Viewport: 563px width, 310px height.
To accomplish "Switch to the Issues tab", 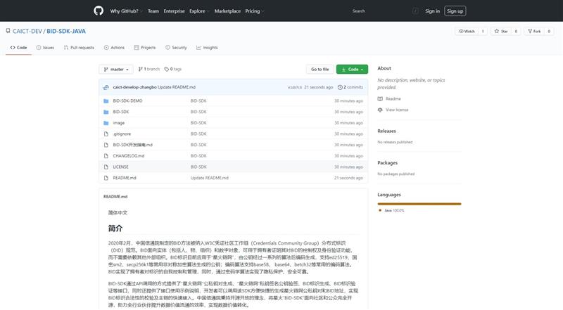I will [x=44, y=47].
